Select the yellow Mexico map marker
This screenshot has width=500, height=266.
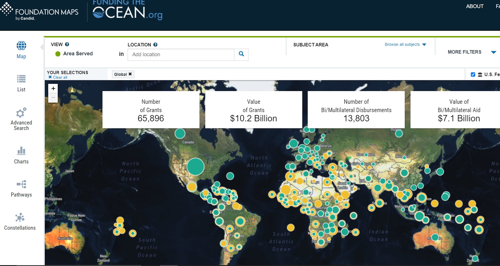192,186
